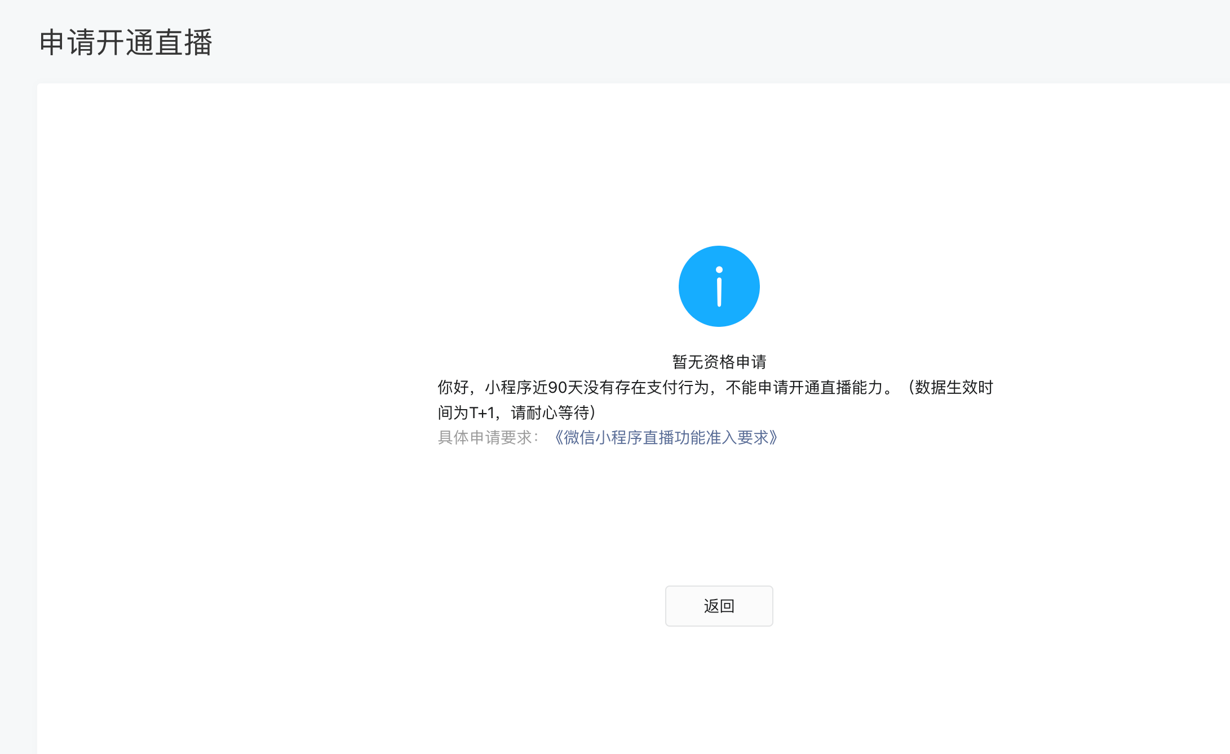
Task: Click the 返回 button
Action: coord(719,606)
